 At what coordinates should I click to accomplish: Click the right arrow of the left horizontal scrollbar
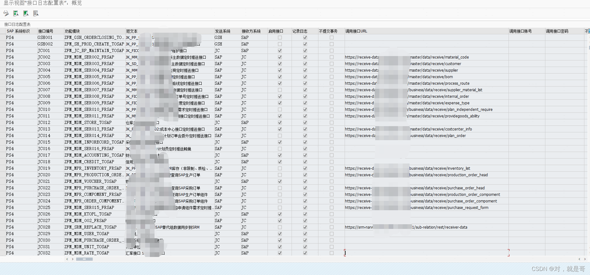tap(73, 259)
